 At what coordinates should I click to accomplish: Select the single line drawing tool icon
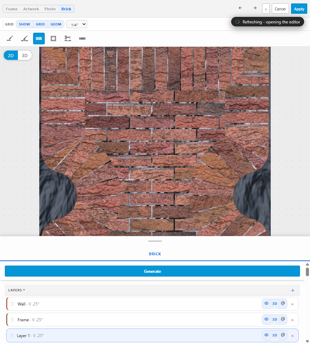pos(10,39)
